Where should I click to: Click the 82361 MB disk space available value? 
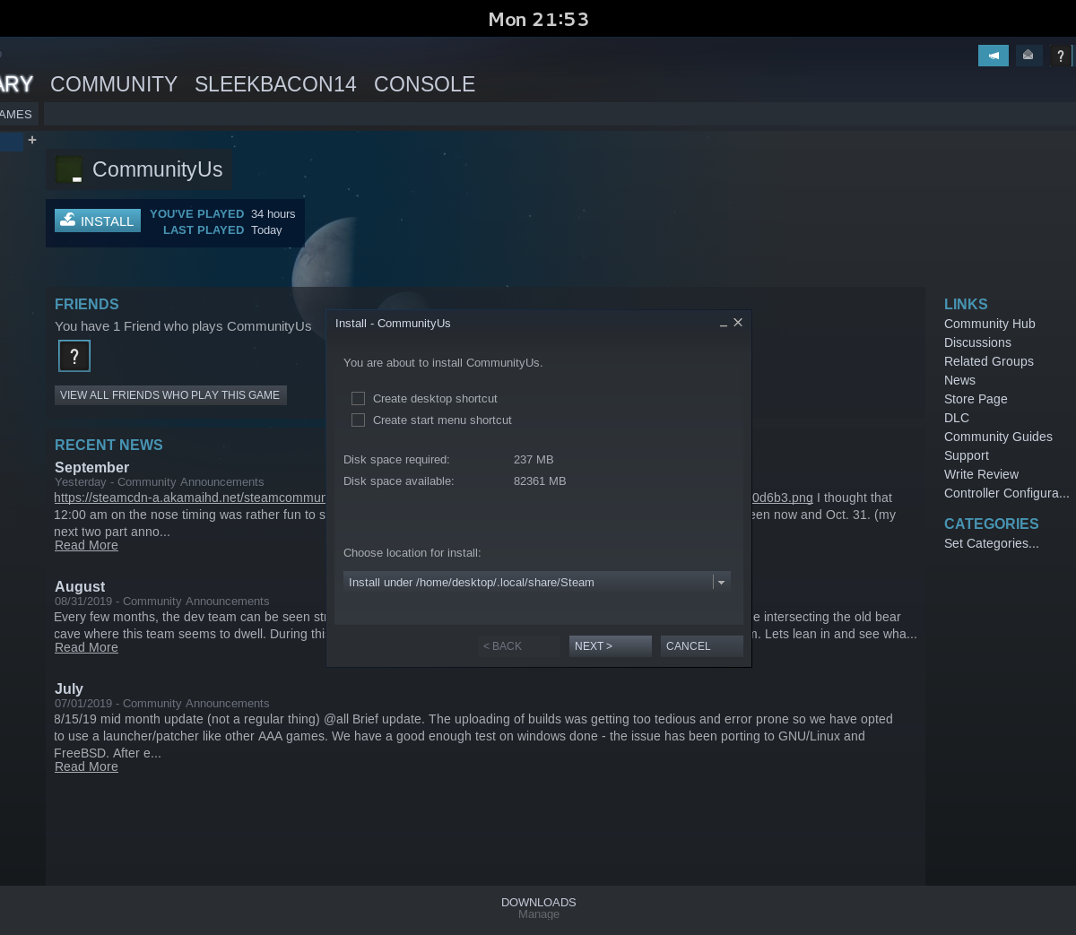pyautogui.click(x=540, y=481)
